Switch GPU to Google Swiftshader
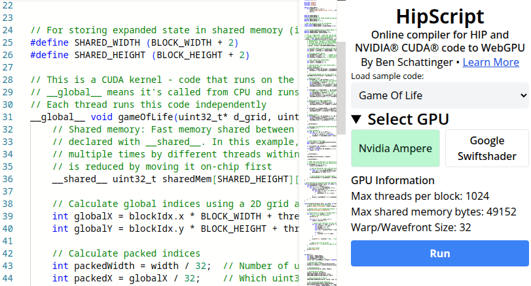Image resolution: width=531 pixels, height=286 pixels. pos(486,148)
